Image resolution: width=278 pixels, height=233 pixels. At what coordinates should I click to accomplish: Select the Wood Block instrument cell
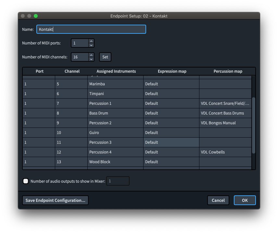(x=115, y=162)
